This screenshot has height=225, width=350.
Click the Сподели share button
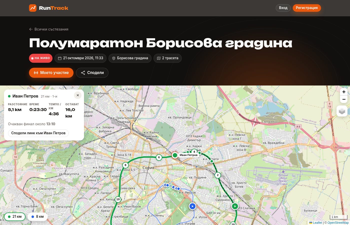92,73
